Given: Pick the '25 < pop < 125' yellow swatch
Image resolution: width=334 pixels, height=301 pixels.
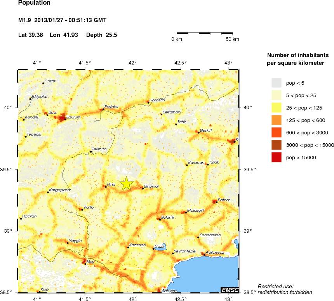Looking at the screenshot, I should 276,108.
